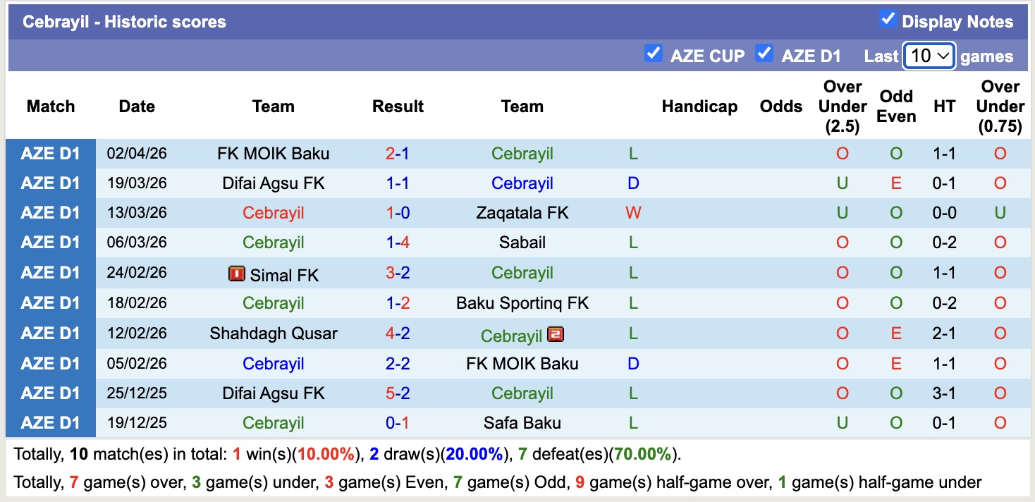Select the 1-0 result against Zaqatala FK

point(398,212)
